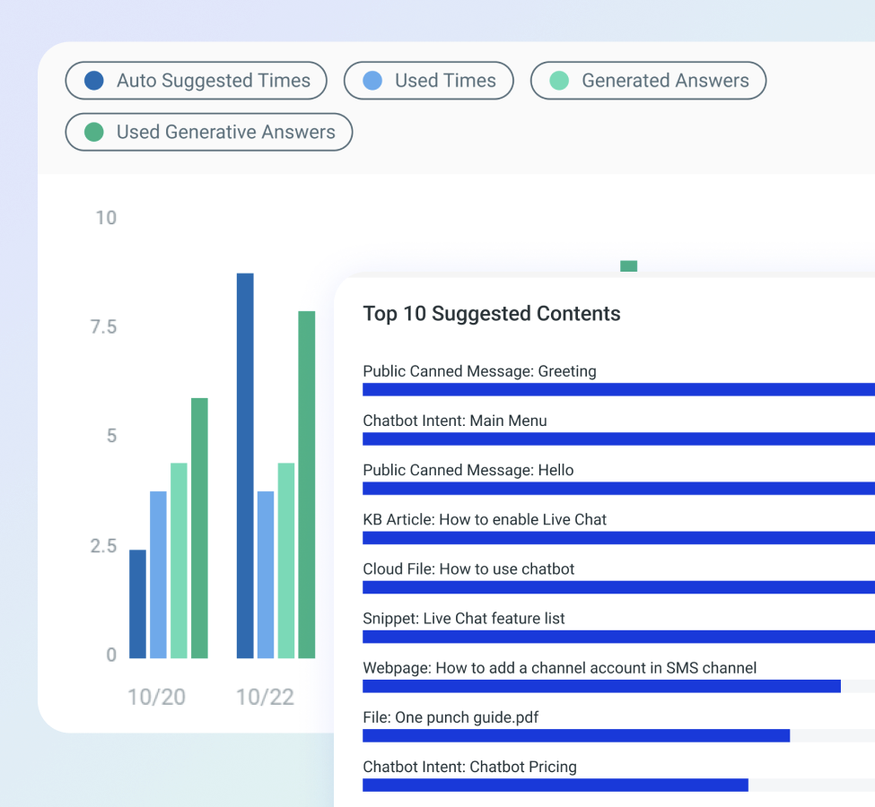Toggle the Generated Answers legend pill

pos(648,81)
